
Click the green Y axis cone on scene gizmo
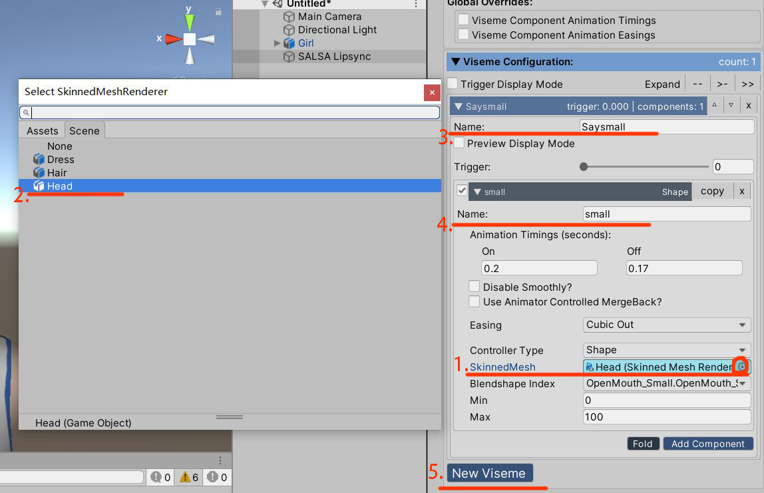point(190,22)
